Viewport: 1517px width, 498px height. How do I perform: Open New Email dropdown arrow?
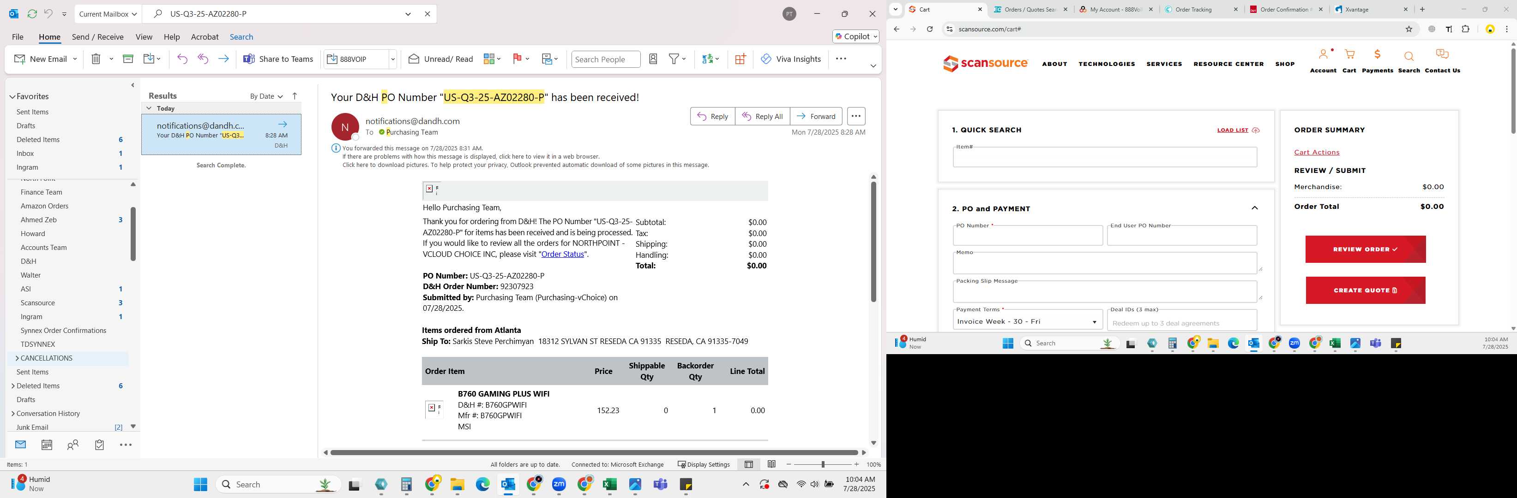[75, 59]
